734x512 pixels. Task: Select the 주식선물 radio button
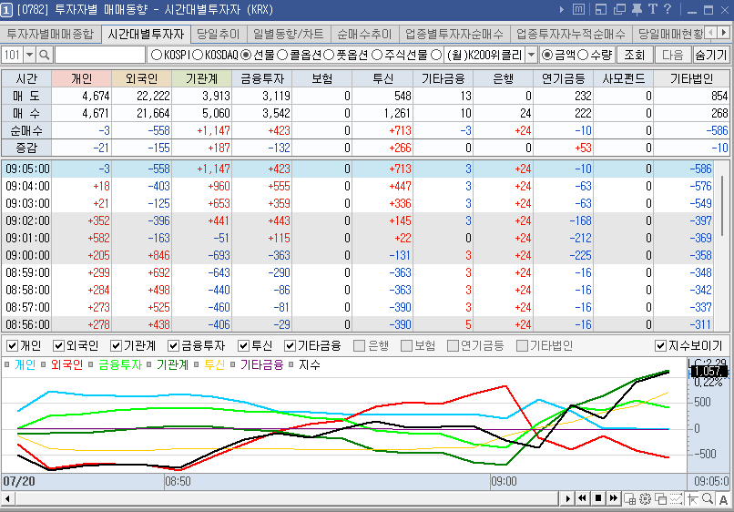[x=377, y=56]
